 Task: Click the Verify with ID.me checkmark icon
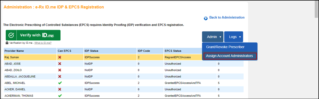[11, 35]
